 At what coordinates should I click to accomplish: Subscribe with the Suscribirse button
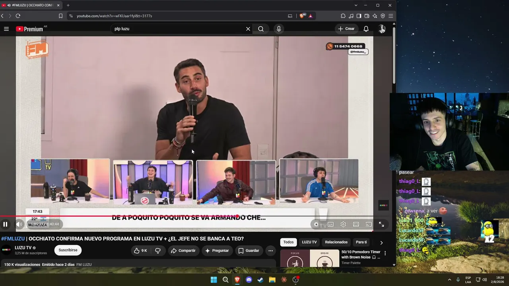tap(68, 250)
